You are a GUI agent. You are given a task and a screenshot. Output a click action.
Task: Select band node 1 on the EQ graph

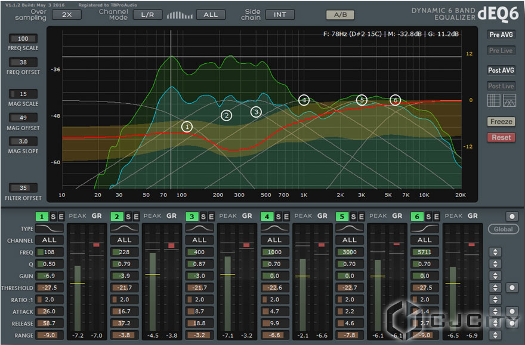pyautogui.click(x=187, y=127)
